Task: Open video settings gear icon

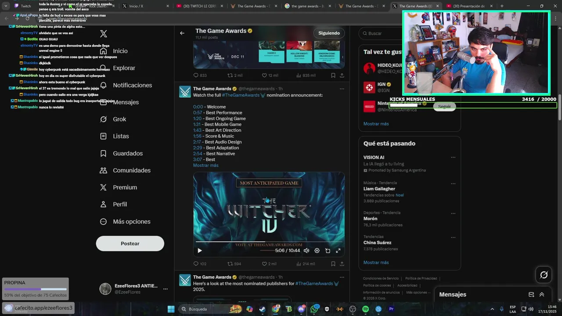Action: pos(317,251)
